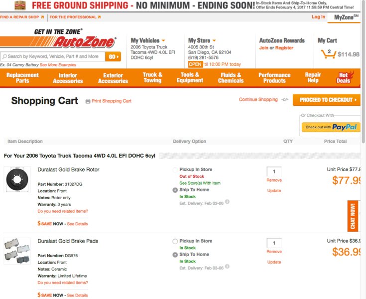Open Find a Repair Shop link
This screenshot has width=366, height=299.
point(22,17)
